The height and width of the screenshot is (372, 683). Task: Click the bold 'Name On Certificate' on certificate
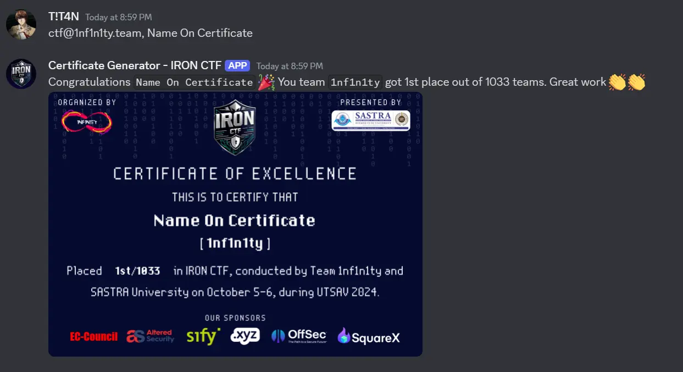click(235, 221)
